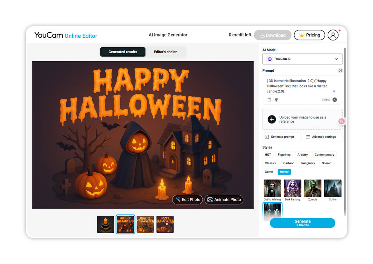Click the Download button
The image size is (373, 264).
click(x=273, y=35)
